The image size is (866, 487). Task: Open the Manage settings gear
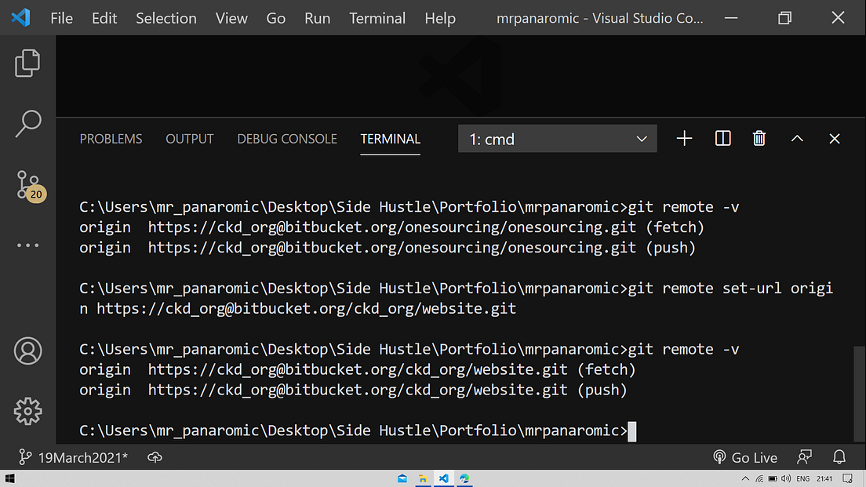pos(27,410)
